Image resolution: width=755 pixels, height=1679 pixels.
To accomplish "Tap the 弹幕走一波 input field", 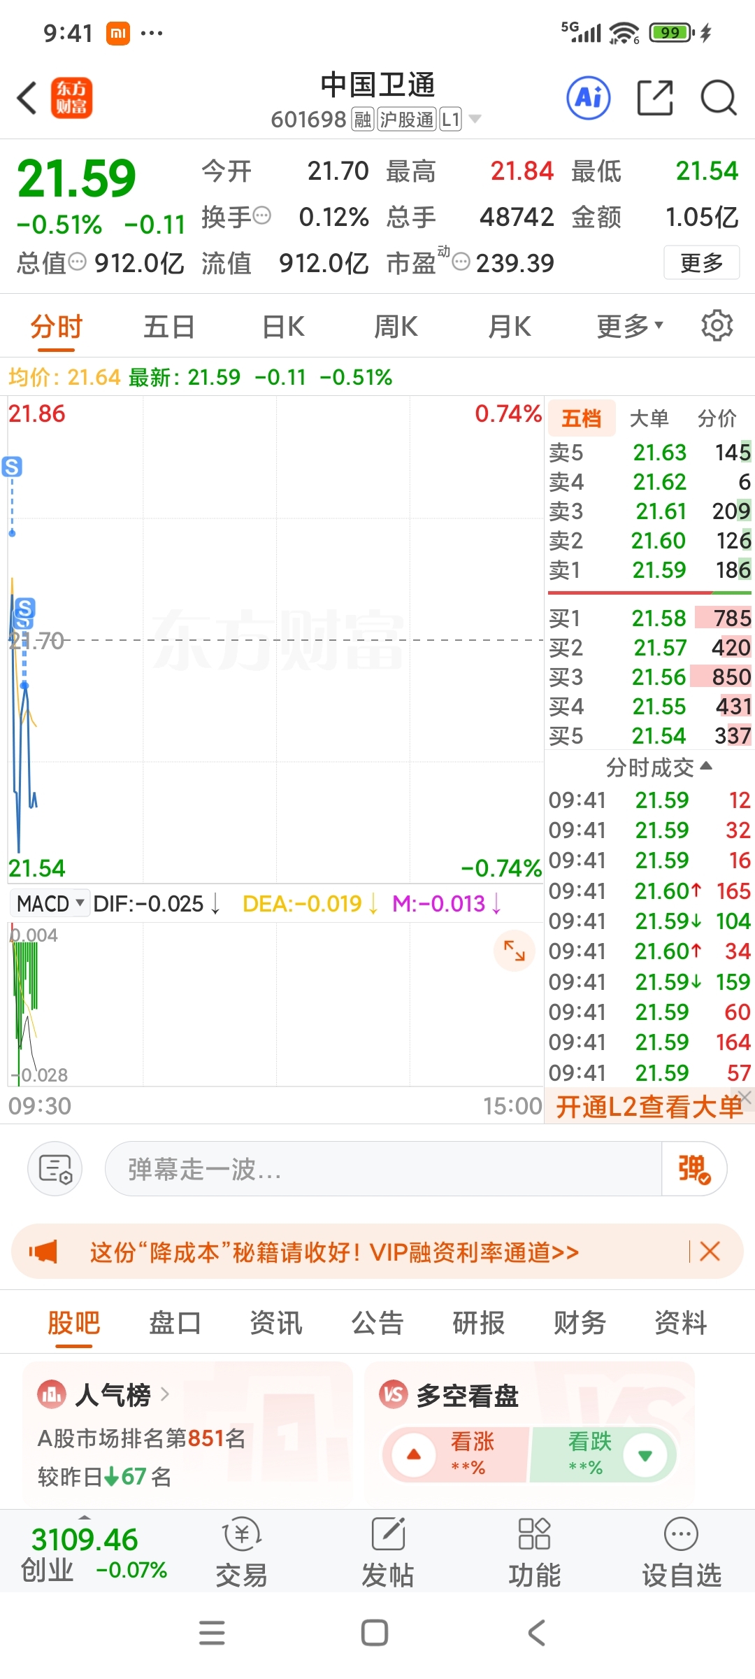I will 383,1169.
